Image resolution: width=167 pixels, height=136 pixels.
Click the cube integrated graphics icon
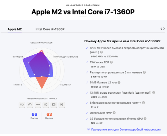(46, 105)
